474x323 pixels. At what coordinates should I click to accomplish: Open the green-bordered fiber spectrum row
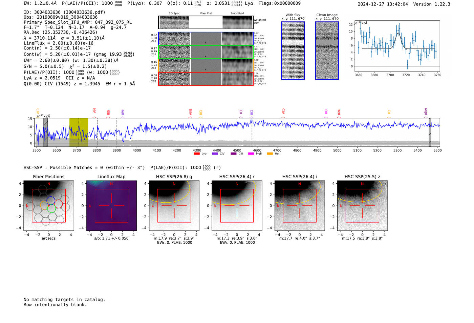(x=206, y=52)
